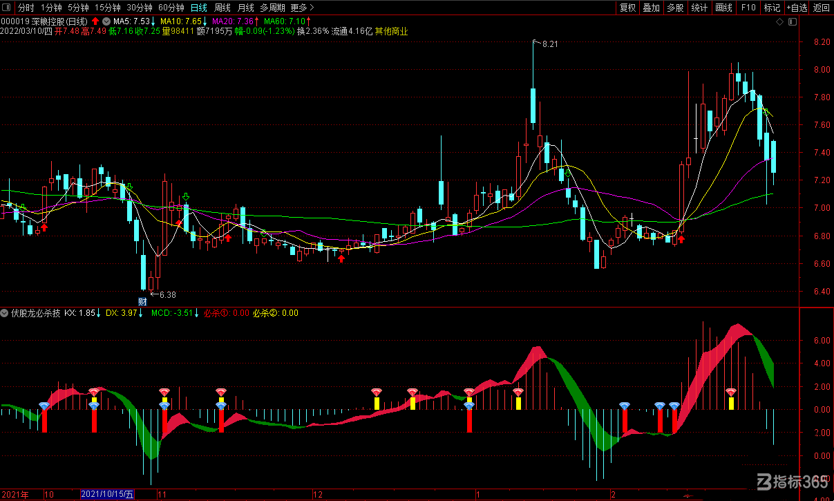Click the 2021年 year label on timeline
Viewport: 834px width, 501px height.
tap(15, 495)
